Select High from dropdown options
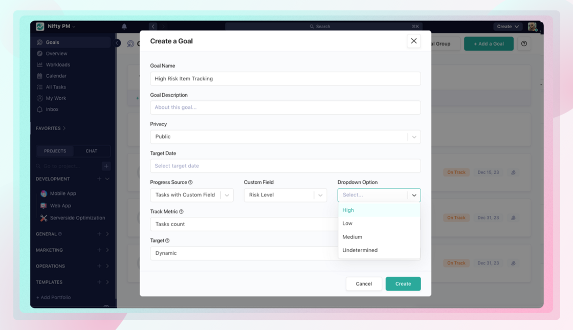The image size is (573, 330). pyautogui.click(x=348, y=210)
